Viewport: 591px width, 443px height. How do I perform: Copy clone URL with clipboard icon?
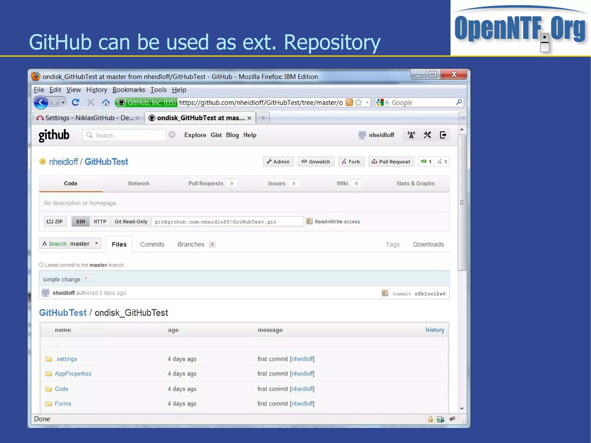(309, 221)
